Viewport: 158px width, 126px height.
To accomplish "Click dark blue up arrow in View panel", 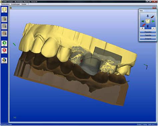I will 148,26.
